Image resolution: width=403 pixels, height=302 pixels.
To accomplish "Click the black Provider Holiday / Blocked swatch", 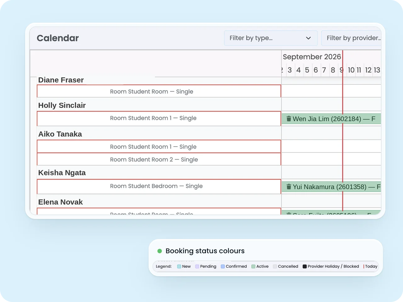I will pyautogui.click(x=305, y=266).
